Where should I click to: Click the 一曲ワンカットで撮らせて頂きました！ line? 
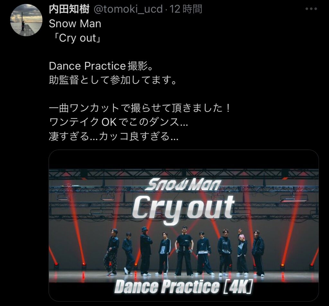pos(140,108)
